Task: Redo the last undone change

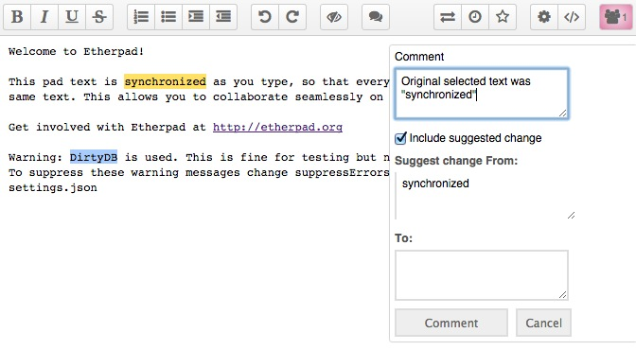Action: (x=292, y=17)
